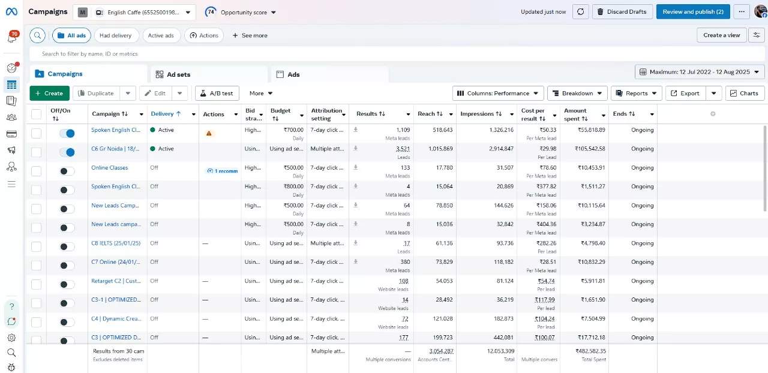This screenshot has width=768, height=373.
Task: Turn off the C6 Gr Noida campaign toggle
Action: [67, 152]
